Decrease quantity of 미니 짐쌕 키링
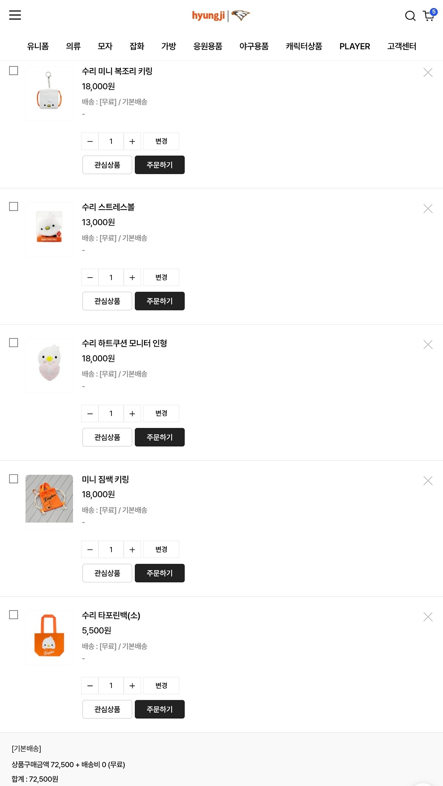The width and height of the screenshot is (443, 786). click(90, 550)
